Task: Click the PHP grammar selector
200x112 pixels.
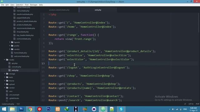Action: tap(197, 104)
